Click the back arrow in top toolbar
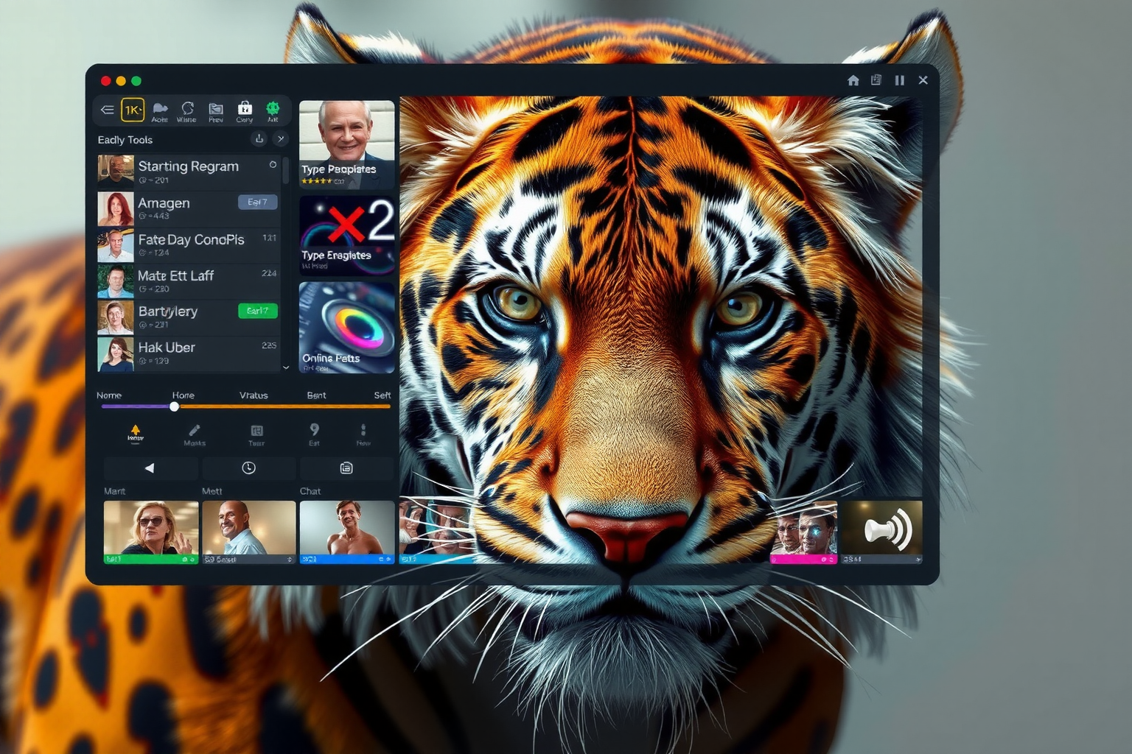 tap(107, 110)
